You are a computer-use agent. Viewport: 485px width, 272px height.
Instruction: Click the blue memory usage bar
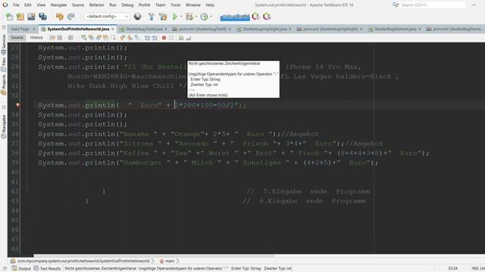tap(235, 17)
